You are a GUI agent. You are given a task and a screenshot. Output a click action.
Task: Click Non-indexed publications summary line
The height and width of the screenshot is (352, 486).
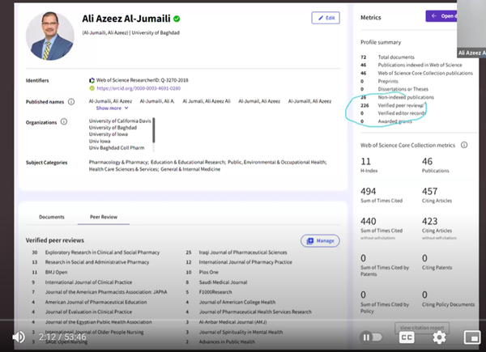click(x=398, y=97)
